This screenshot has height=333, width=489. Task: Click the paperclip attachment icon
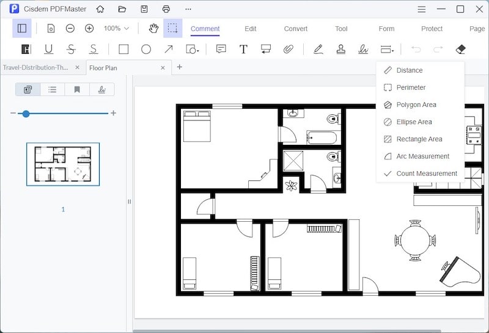(x=289, y=49)
